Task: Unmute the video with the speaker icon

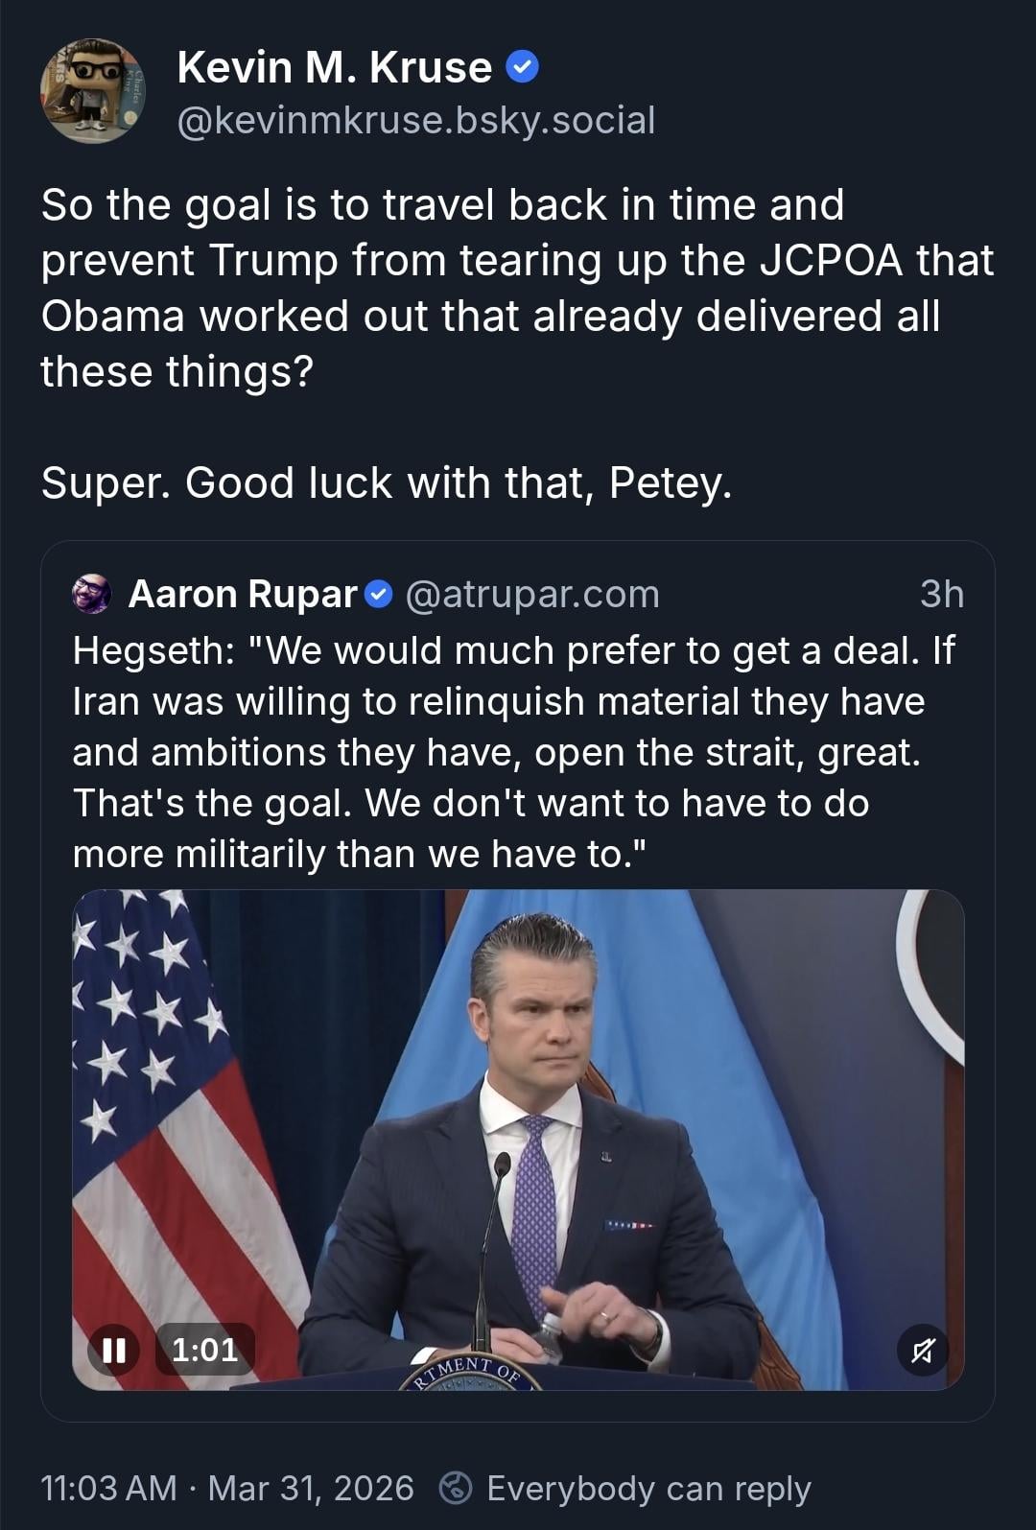Action: point(922,1351)
